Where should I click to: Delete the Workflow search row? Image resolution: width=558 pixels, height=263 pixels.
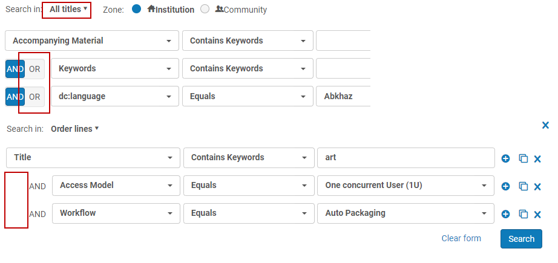click(537, 214)
